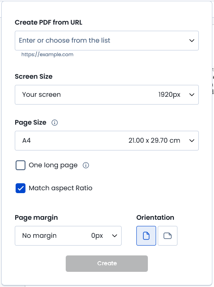214x287 pixels.
Task: Uncheck the Match aspect Ratio checkbox
Action: 21,188
